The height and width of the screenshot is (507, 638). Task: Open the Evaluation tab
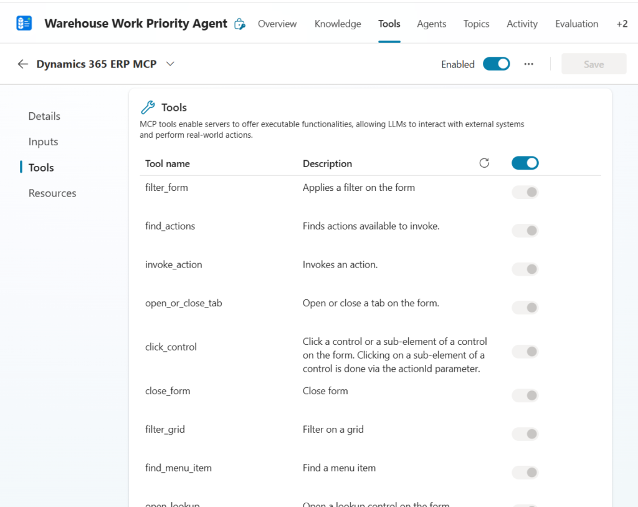click(576, 24)
